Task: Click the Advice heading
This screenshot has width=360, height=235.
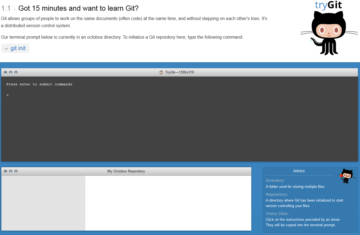Action: [x=299, y=171]
